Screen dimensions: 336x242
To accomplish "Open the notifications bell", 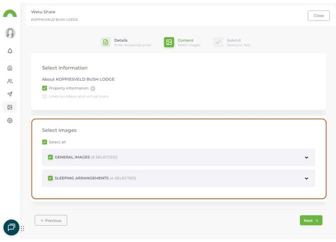I will pos(10,51).
